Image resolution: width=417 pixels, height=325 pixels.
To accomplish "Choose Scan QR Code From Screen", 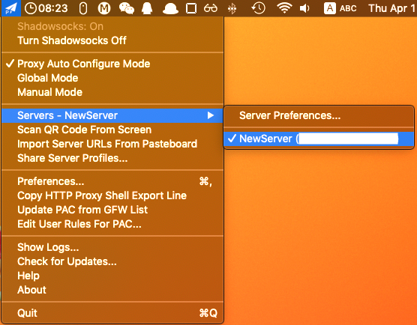I will [x=112, y=130].
